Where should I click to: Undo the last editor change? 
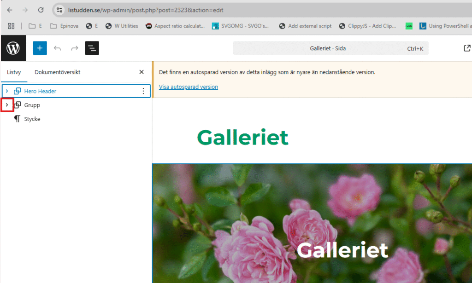click(57, 48)
